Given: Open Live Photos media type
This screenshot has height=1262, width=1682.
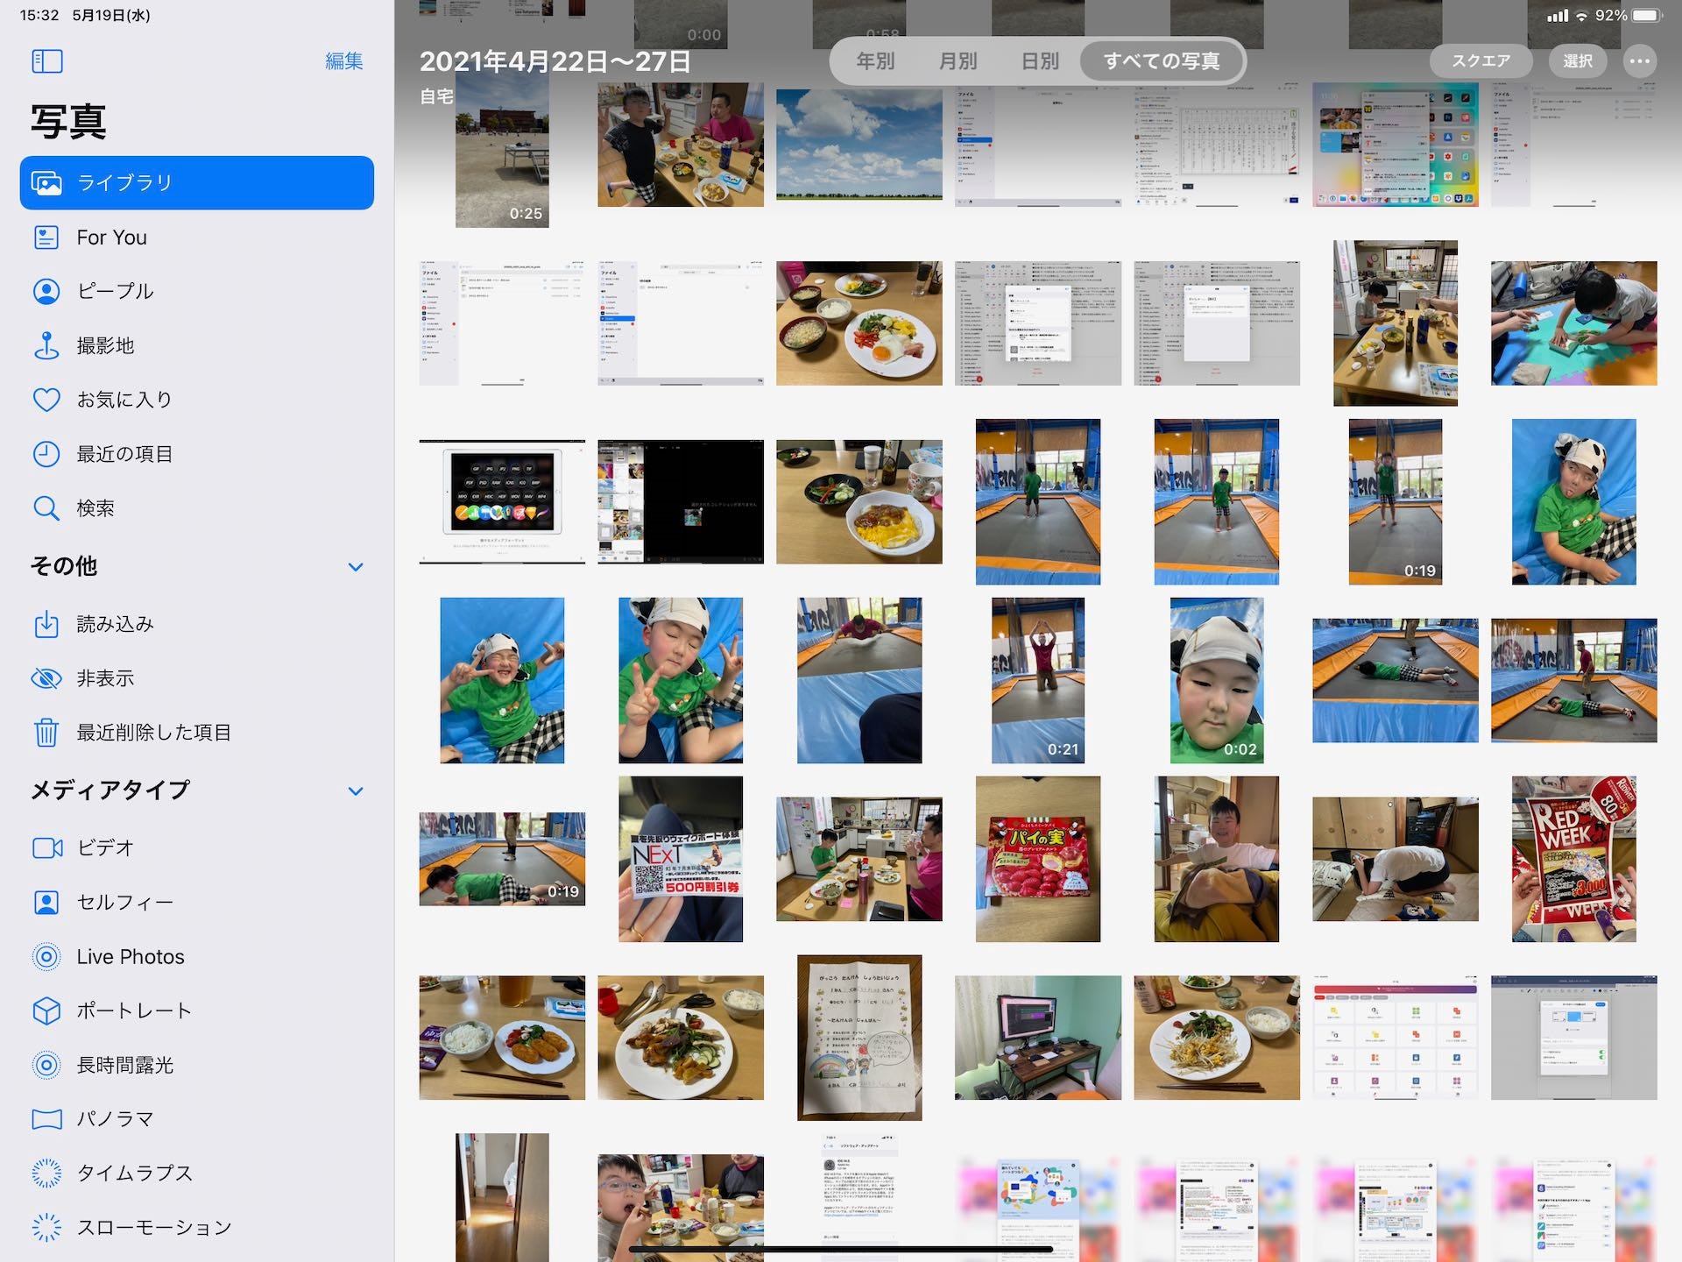Looking at the screenshot, I should pyautogui.click(x=130, y=956).
